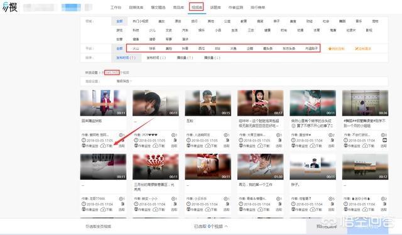The height and width of the screenshot is (235, 402).
Task: Select 全部 in the platform filter row
Action: (119, 48)
